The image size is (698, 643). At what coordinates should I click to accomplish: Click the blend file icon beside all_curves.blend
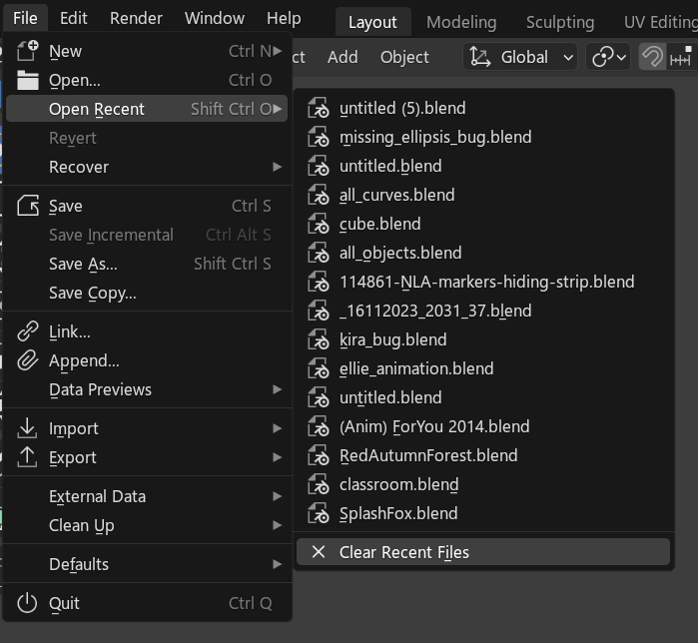coord(319,195)
